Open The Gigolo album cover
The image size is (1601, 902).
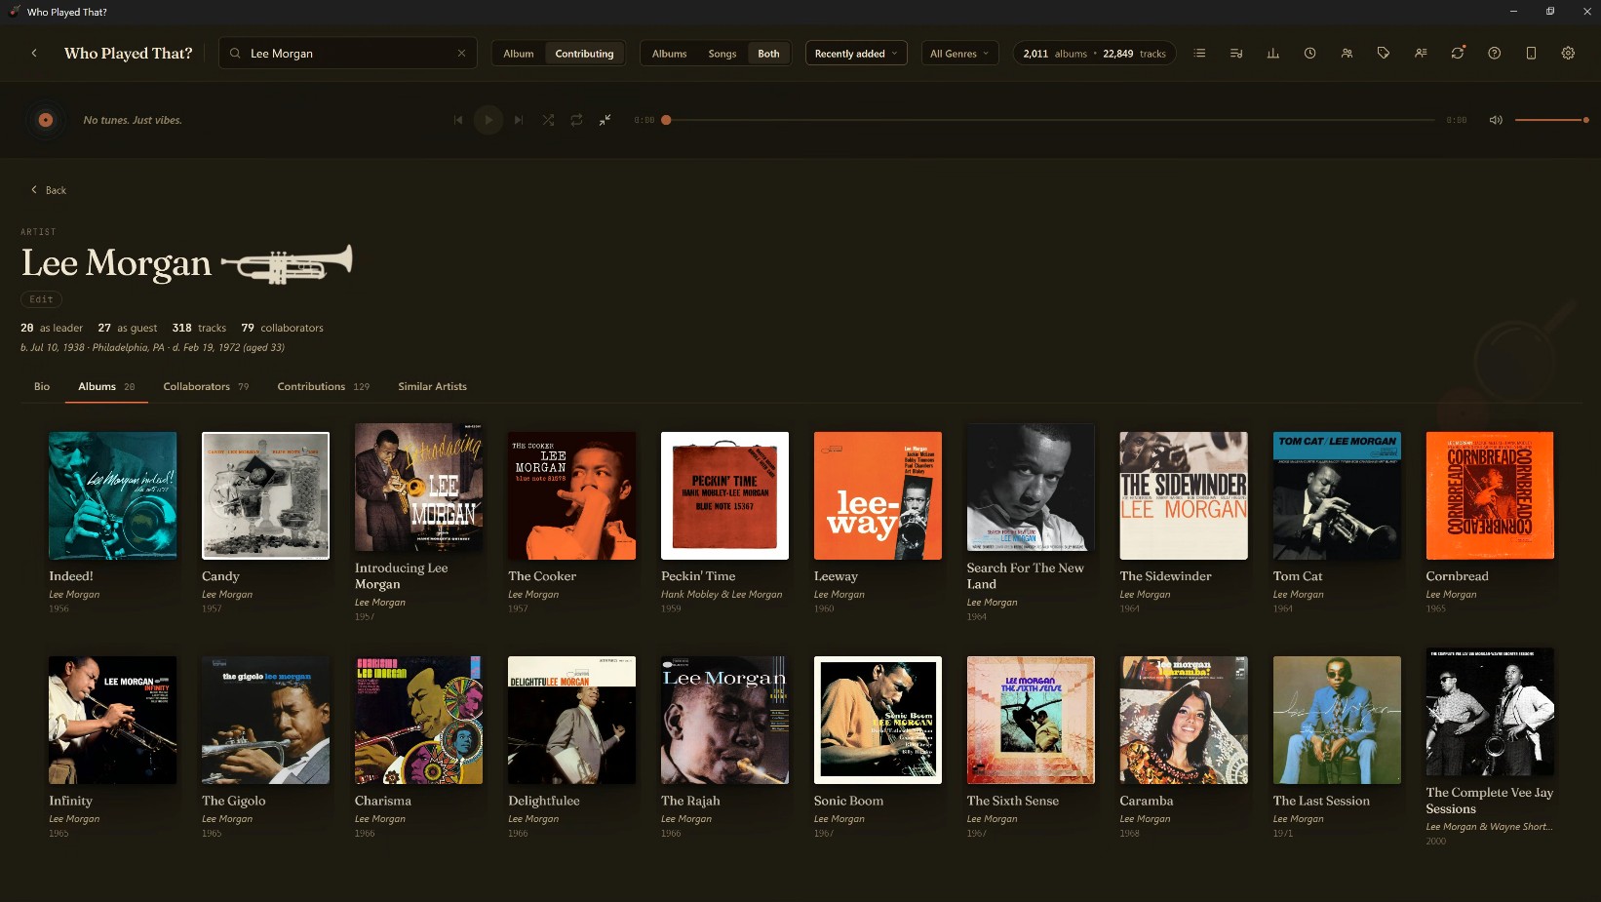tap(265, 720)
